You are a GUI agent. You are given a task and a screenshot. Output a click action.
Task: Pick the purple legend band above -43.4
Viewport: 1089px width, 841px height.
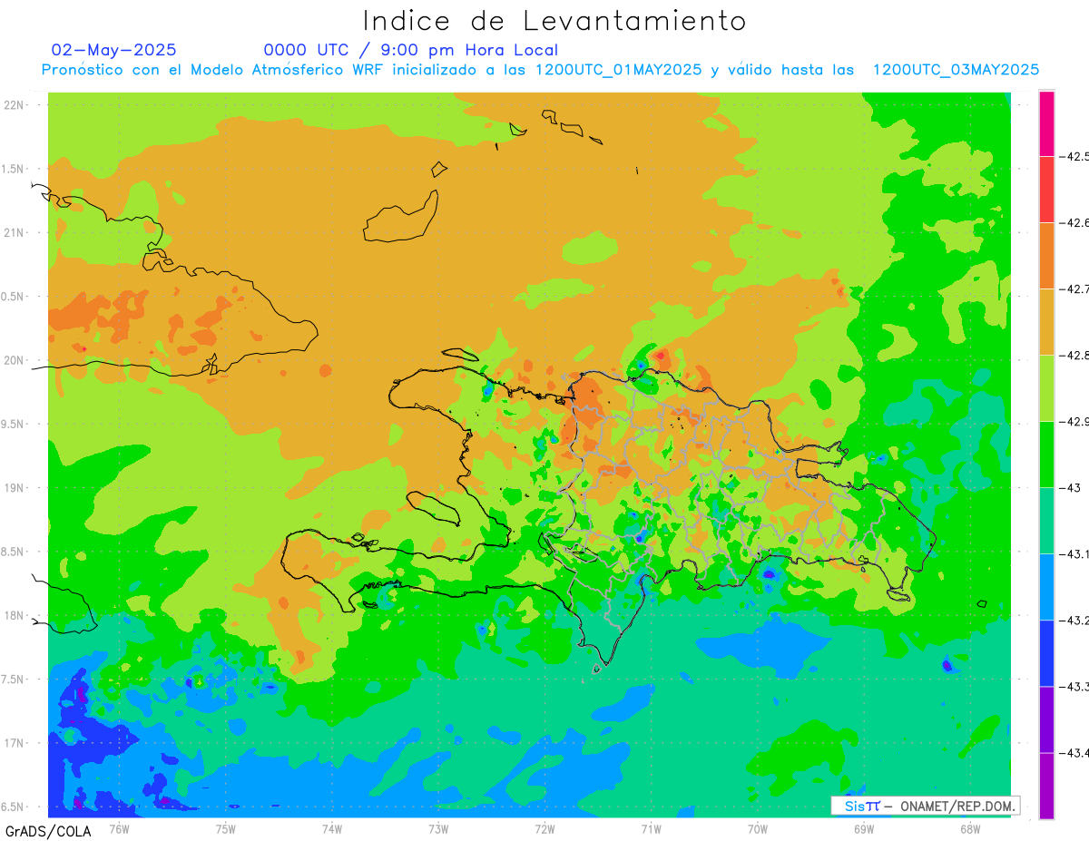tap(1046, 719)
